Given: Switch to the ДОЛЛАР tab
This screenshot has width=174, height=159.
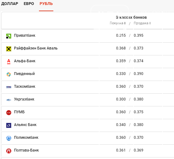Looking at the screenshot, I should (x=10, y=4).
